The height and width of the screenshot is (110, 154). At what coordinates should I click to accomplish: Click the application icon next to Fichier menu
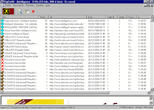click(2, 5)
